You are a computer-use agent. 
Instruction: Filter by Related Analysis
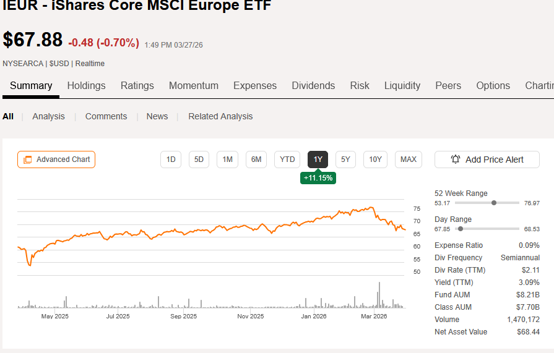(x=220, y=116)
